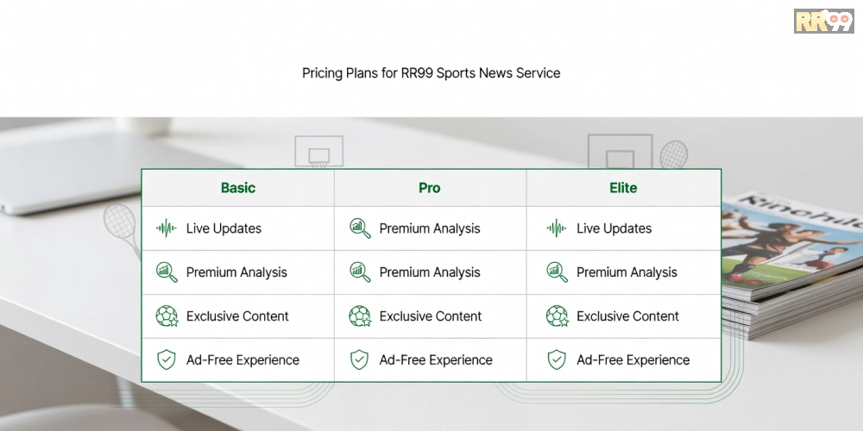Click the Pro plan first-row magnifier icon

(x=360, y=228)
